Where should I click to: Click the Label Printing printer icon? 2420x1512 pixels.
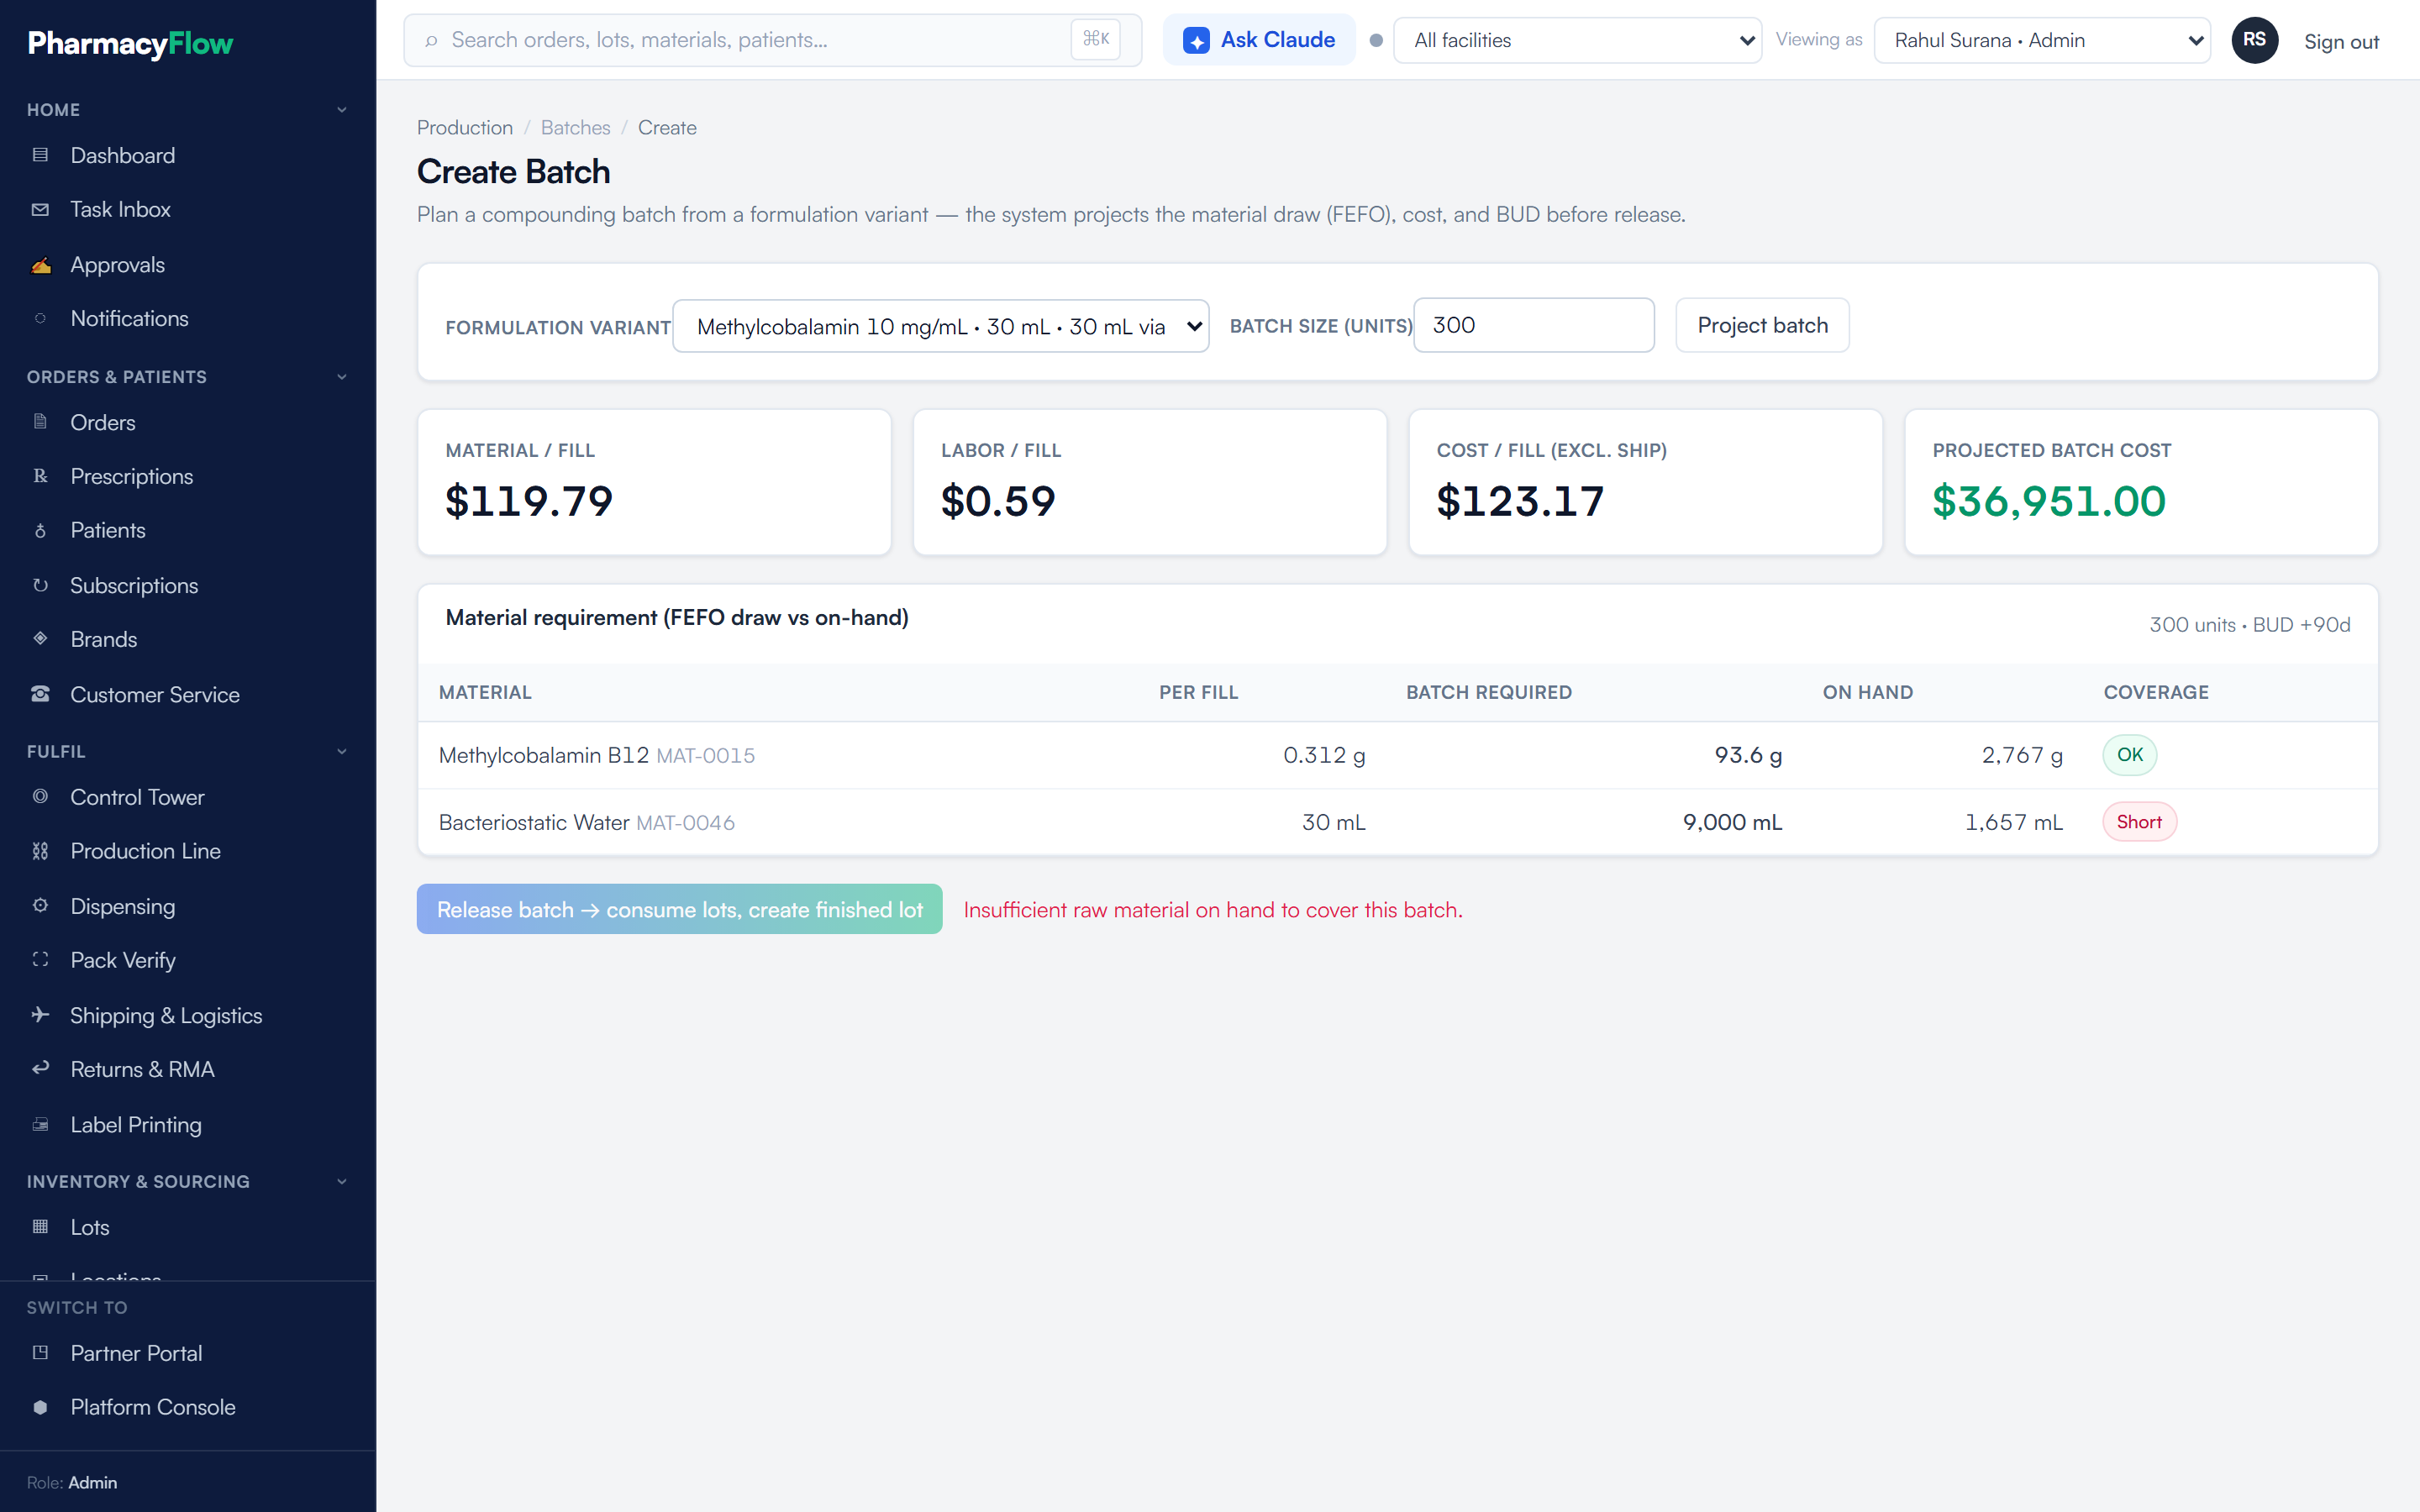point(40,1125)
